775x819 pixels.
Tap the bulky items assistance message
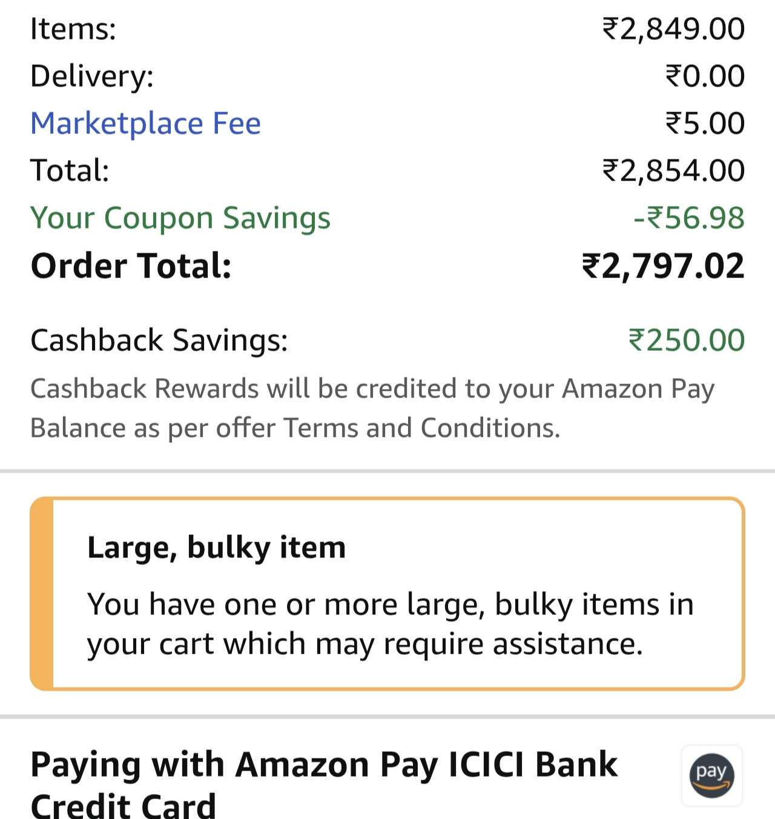(390, 623)
